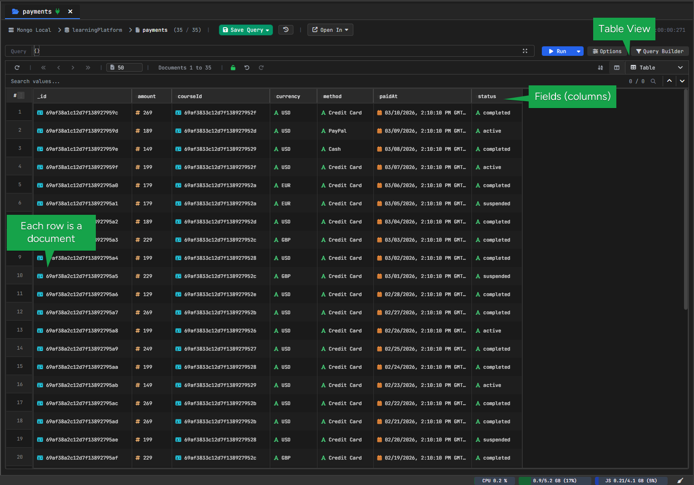Jump to previous search match
This screenshot has width=694, height=485.
coord(669,81)
